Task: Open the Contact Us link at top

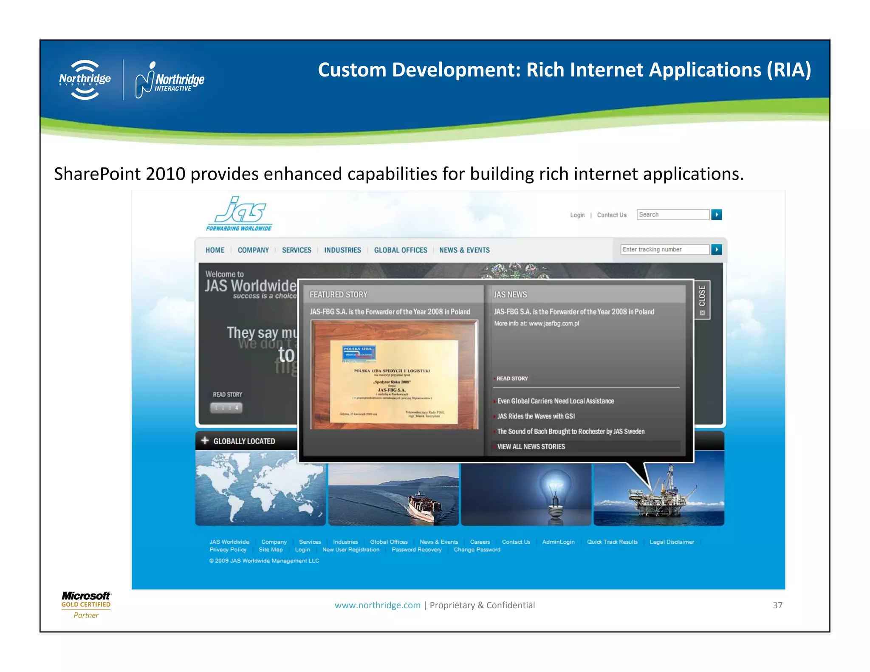Action: pos(612,215)
